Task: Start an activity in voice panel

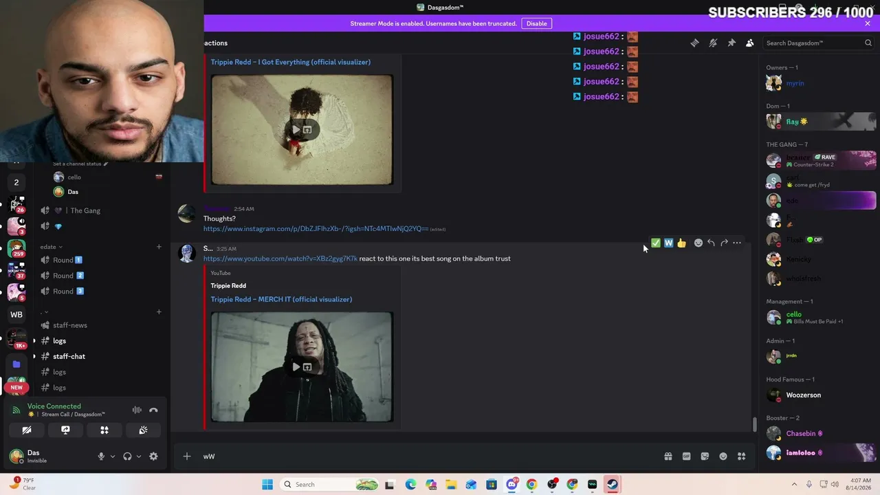Action: pyautogui.click(x=104, y=430)
